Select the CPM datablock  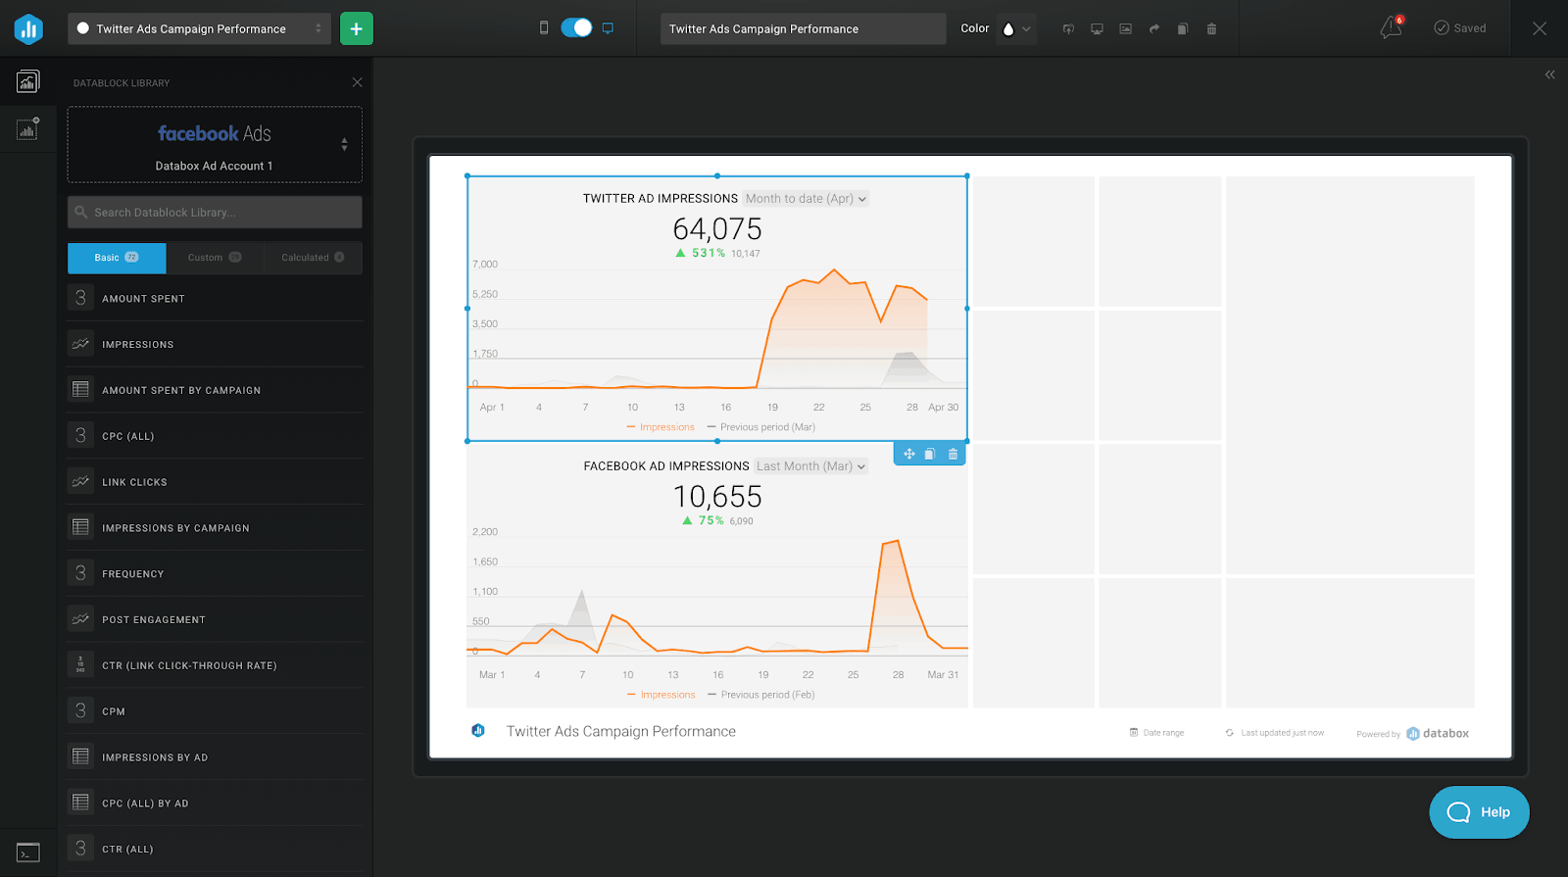click(x=215, y=711)
